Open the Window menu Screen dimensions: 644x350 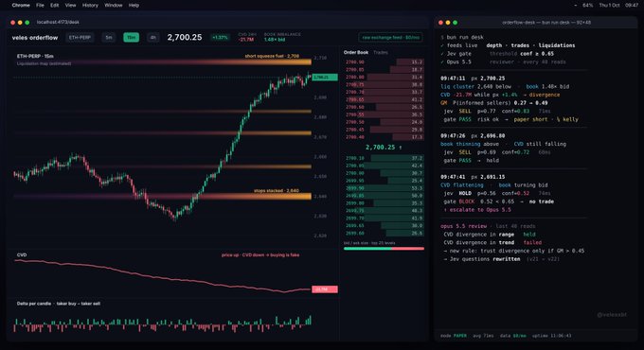114,6
